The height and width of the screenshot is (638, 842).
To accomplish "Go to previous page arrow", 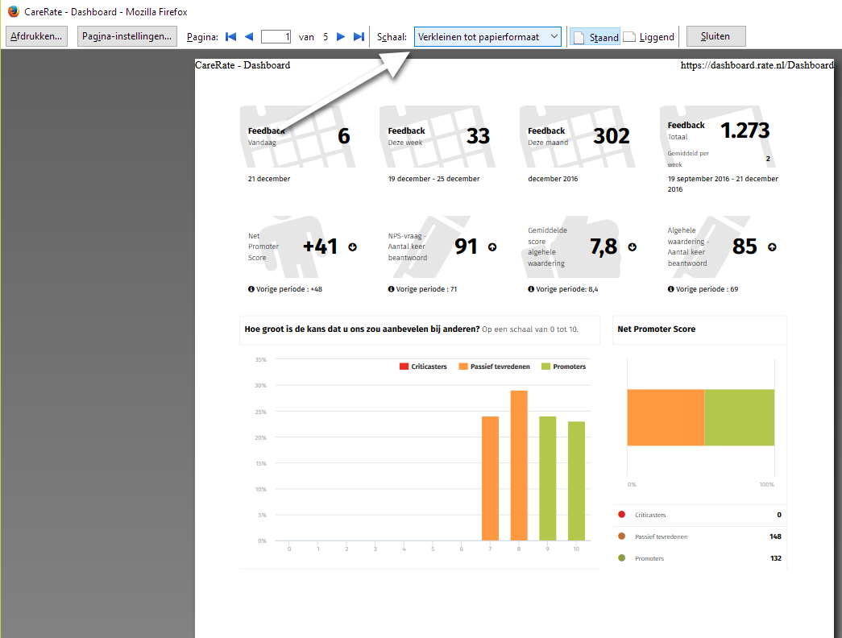I will tap(249, 36).
